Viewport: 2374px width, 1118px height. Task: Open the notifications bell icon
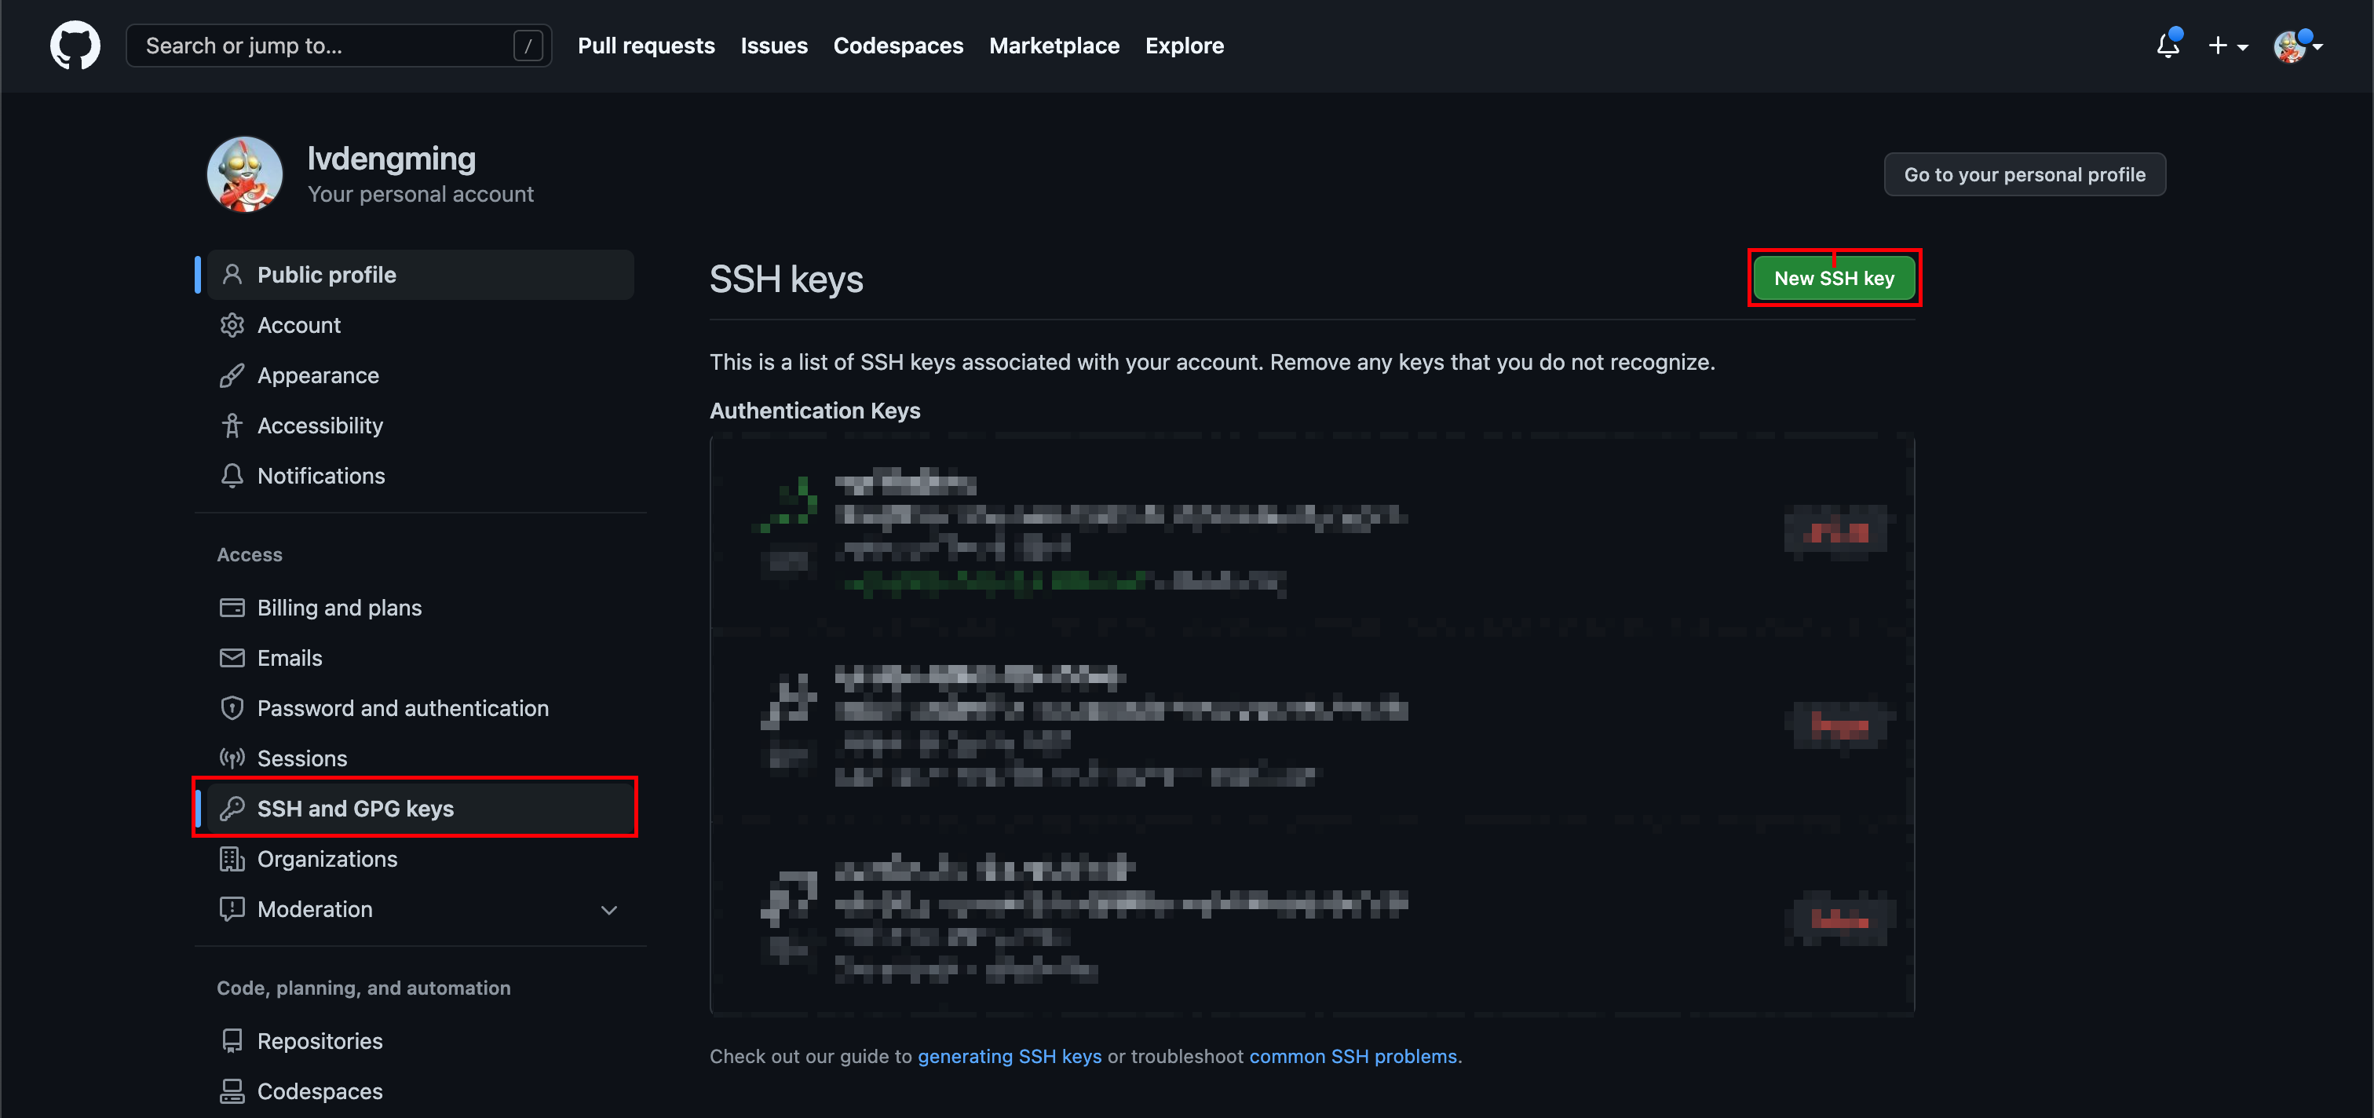(x=2168, y=46)
